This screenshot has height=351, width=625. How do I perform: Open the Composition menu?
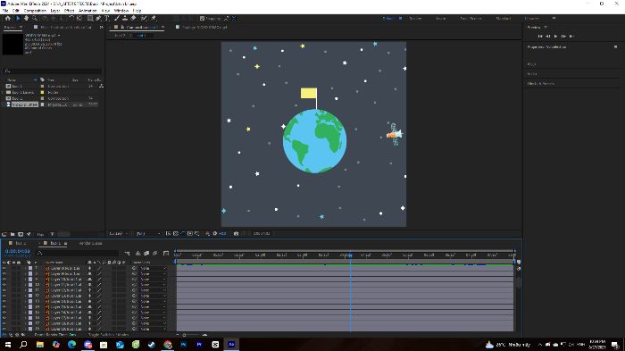[35, 11]
